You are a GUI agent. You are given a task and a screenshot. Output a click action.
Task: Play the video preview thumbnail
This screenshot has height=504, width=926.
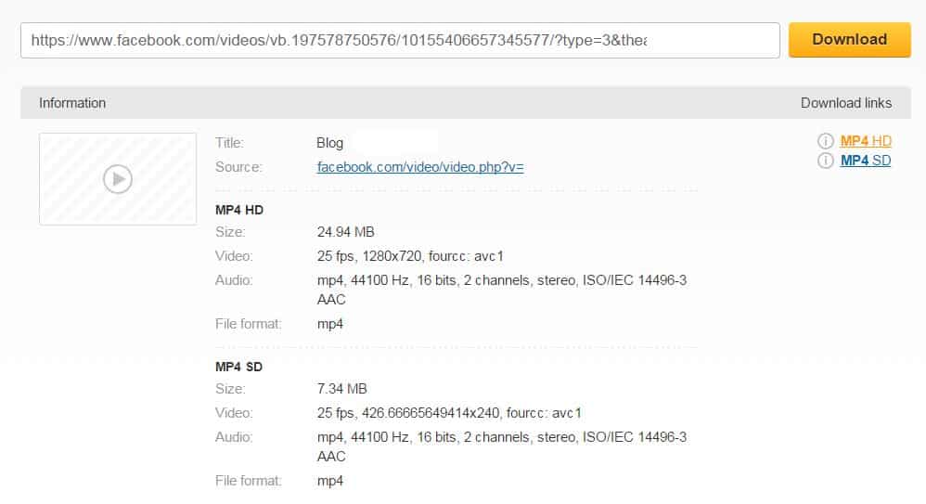click(x=118, y=178)
